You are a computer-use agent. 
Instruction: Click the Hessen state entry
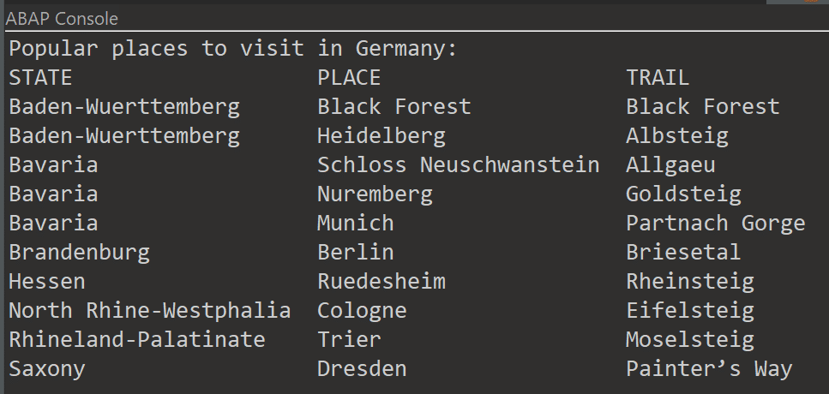pos(47,281)
